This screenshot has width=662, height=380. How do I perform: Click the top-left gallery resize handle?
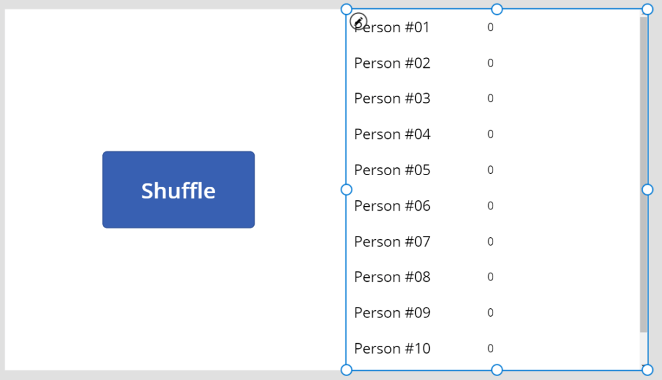347,9
